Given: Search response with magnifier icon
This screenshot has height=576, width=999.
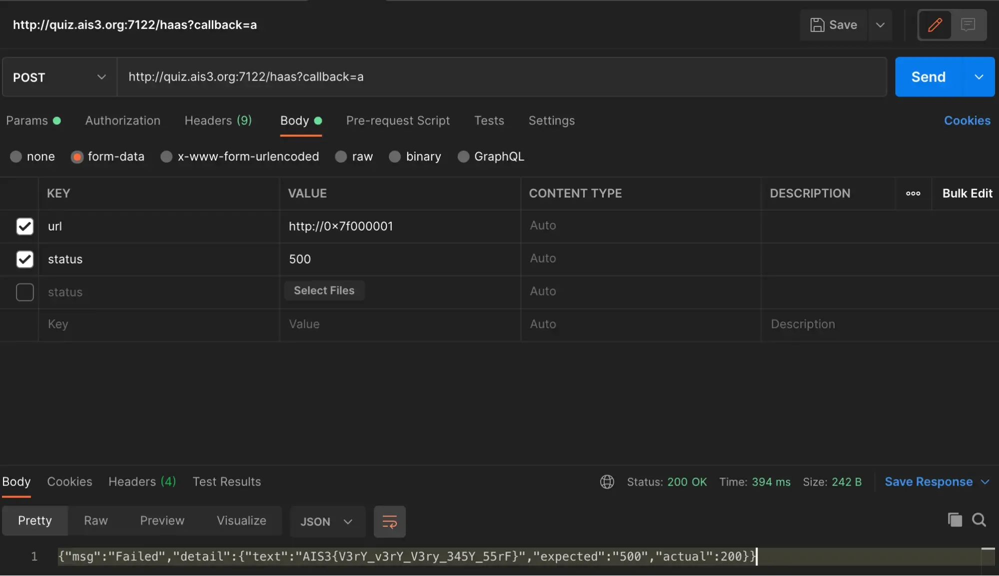Looking at the screenshot, I should 979,520.
